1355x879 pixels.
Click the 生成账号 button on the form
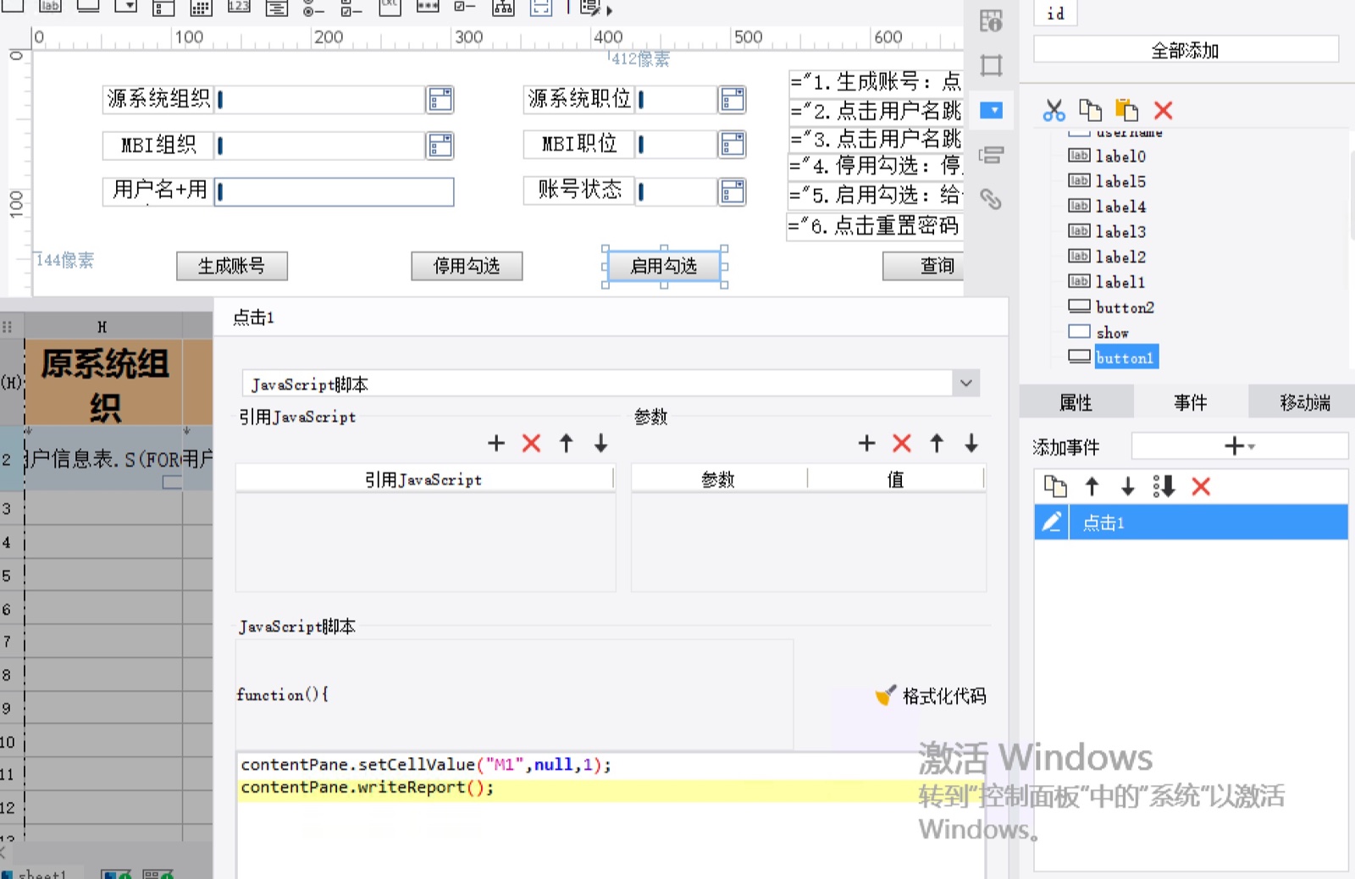tap(231, 266)
